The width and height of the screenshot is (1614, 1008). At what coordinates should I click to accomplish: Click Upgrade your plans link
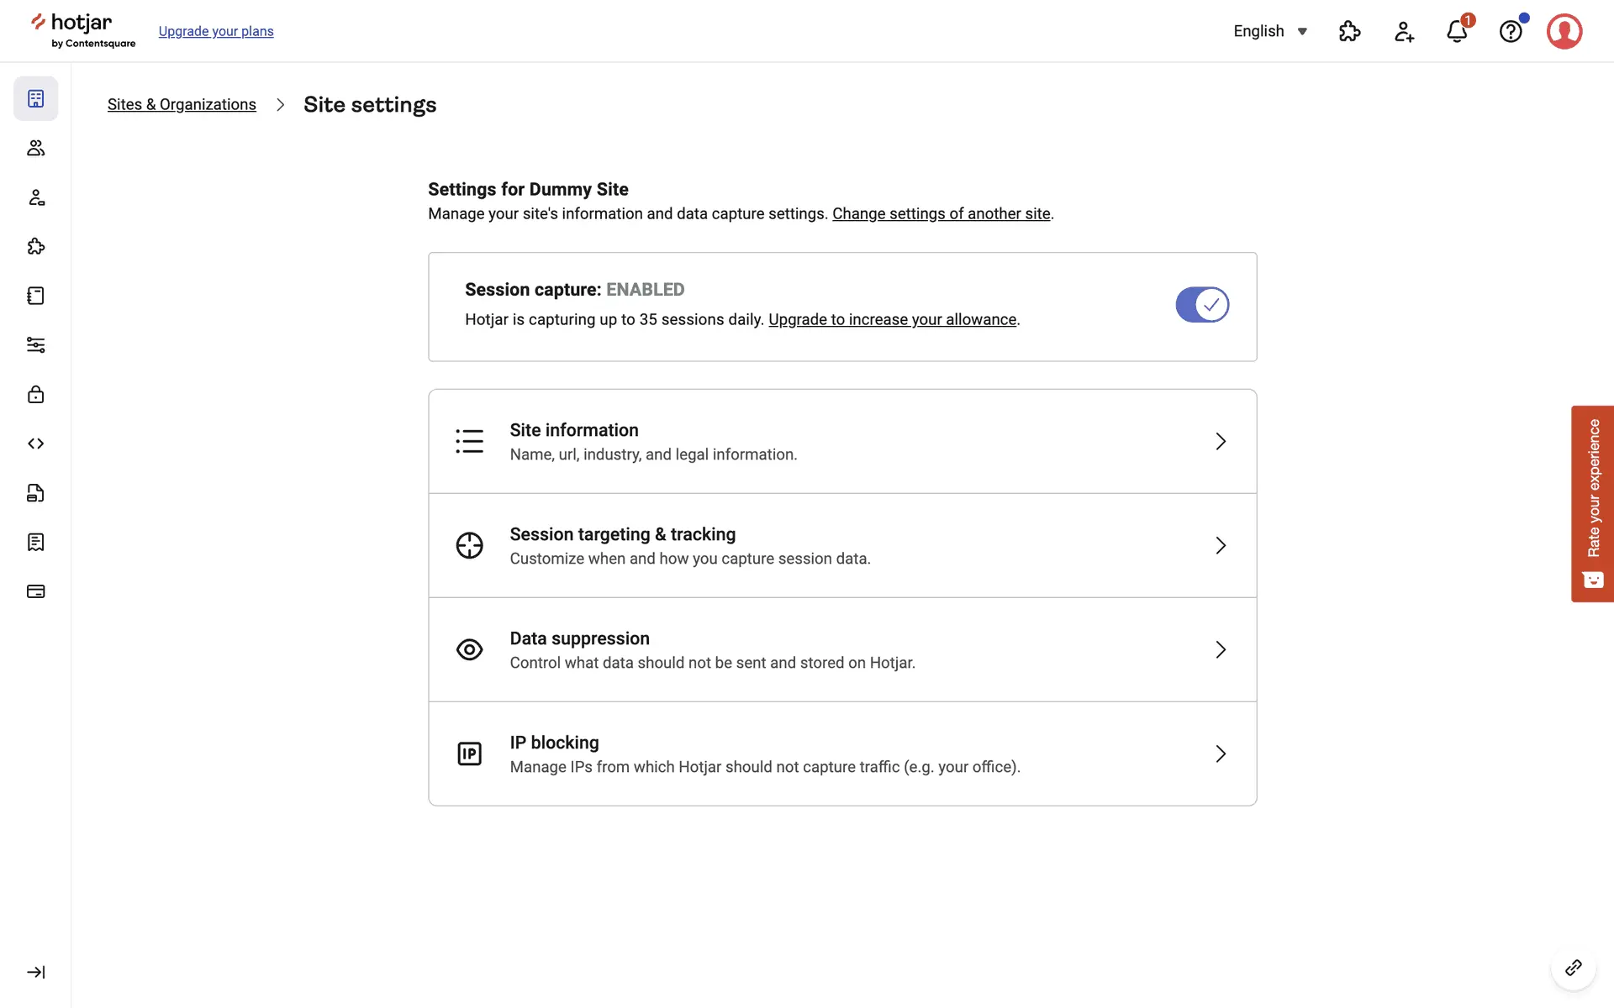(x=216, y=32)
